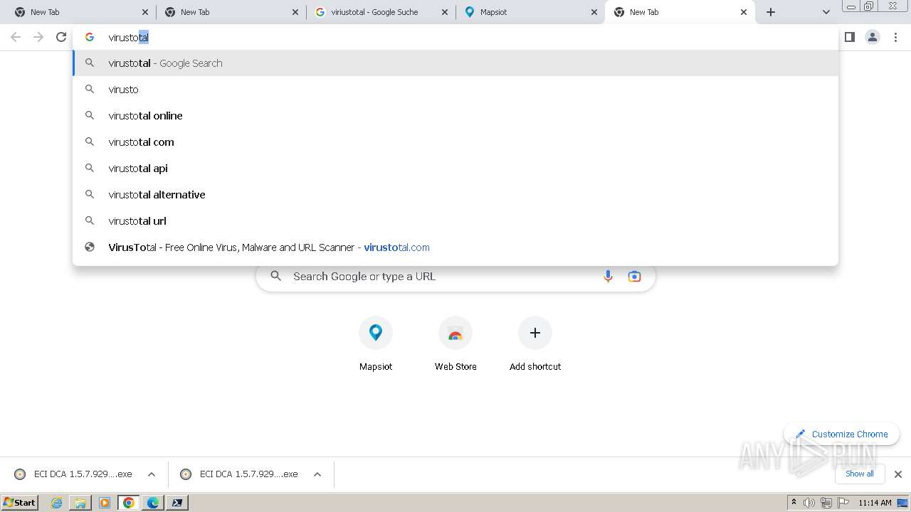Click Show all downloads button

(860, 474)
